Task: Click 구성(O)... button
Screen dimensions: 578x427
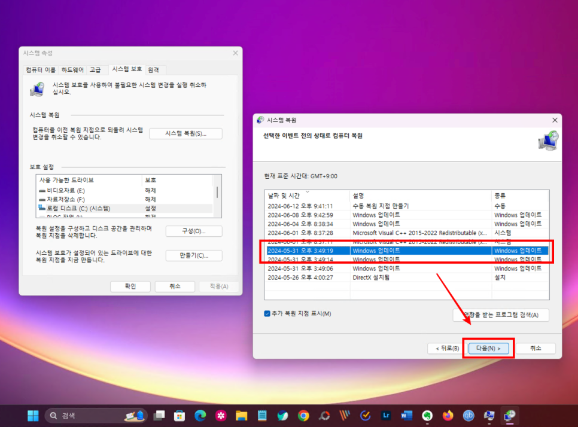Action: pyautogui.click(x=194, y=231)
